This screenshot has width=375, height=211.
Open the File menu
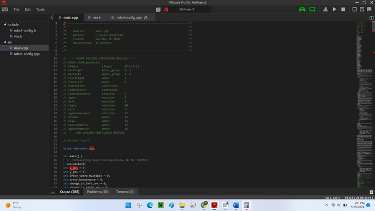16,10
